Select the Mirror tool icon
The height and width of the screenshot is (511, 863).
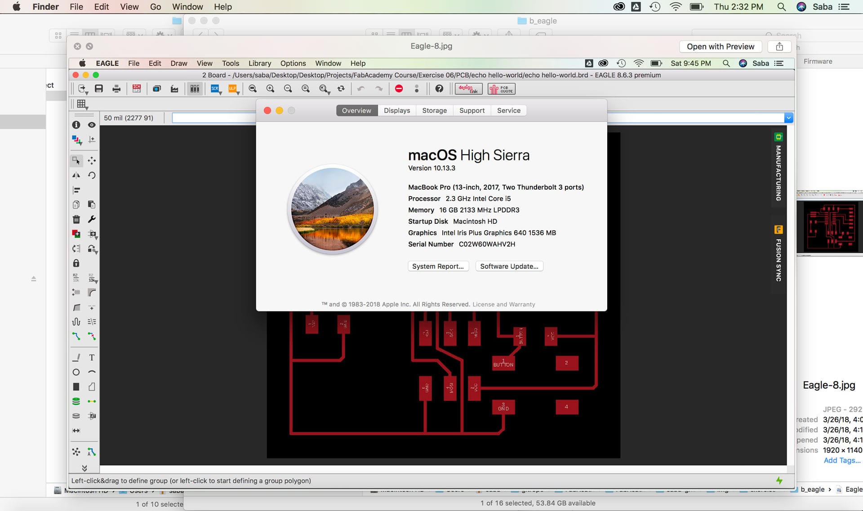click(x=76, y=175)
